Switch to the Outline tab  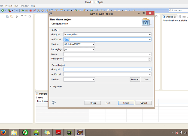[x=169, y=17]
